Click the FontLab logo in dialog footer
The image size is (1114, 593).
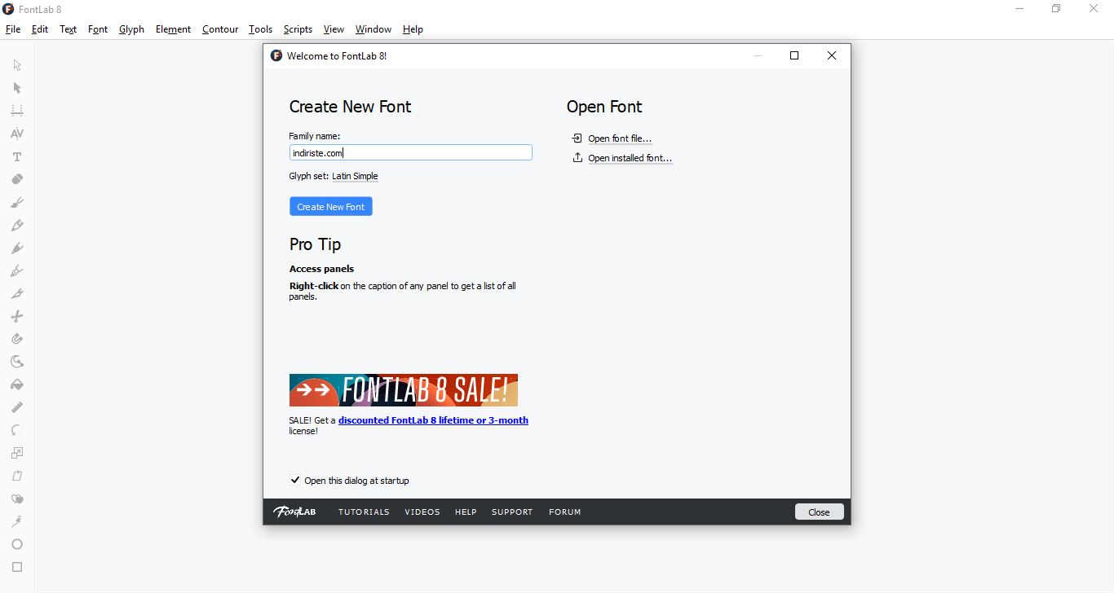coord(294,512)
